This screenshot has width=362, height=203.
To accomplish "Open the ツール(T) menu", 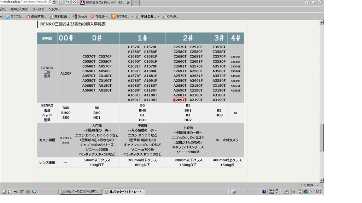I will click(38, 9).
